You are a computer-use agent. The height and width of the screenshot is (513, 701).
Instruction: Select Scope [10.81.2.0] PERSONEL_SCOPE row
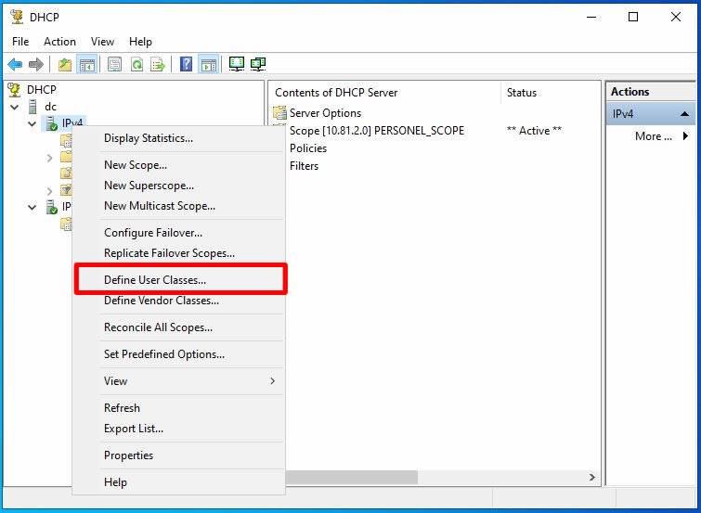coord(377,131)
